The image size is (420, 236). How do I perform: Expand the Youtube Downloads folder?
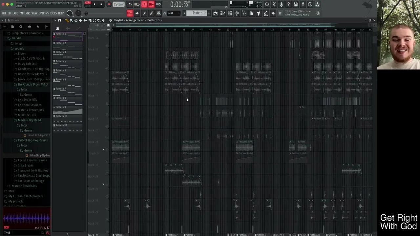(x=24, y=186)
